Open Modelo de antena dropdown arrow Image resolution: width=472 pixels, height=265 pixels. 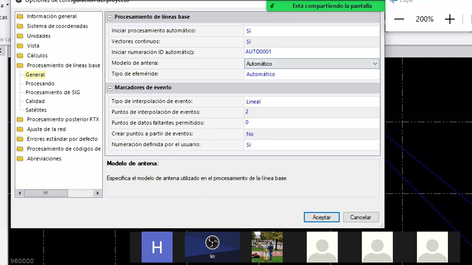point(375,64)
